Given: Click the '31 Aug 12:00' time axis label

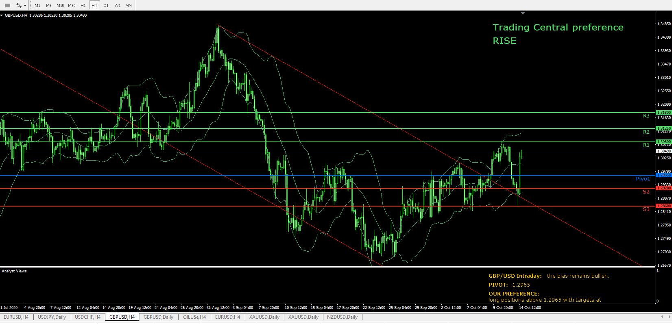Looking at the screenshot, I should coord(218,308).
